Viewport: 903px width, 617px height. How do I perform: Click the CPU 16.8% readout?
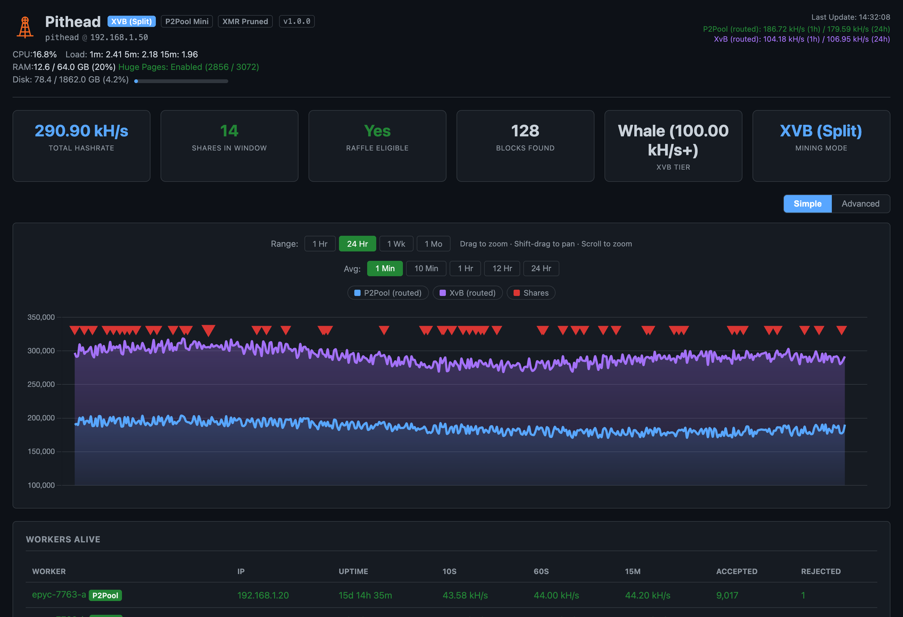pyautogui.click(x=35, y=54)
